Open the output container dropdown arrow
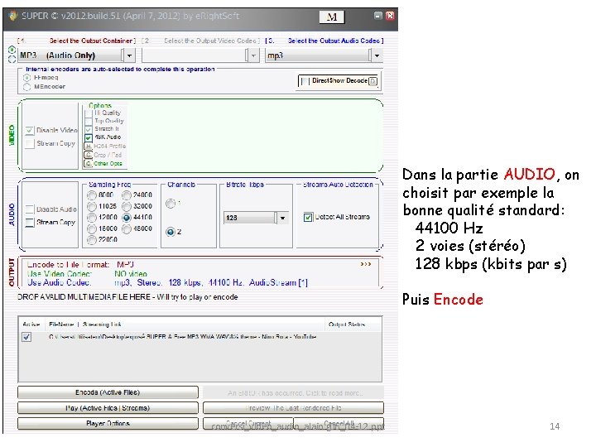The width and height of the screenshot is (596, 447). coord(129,55)
